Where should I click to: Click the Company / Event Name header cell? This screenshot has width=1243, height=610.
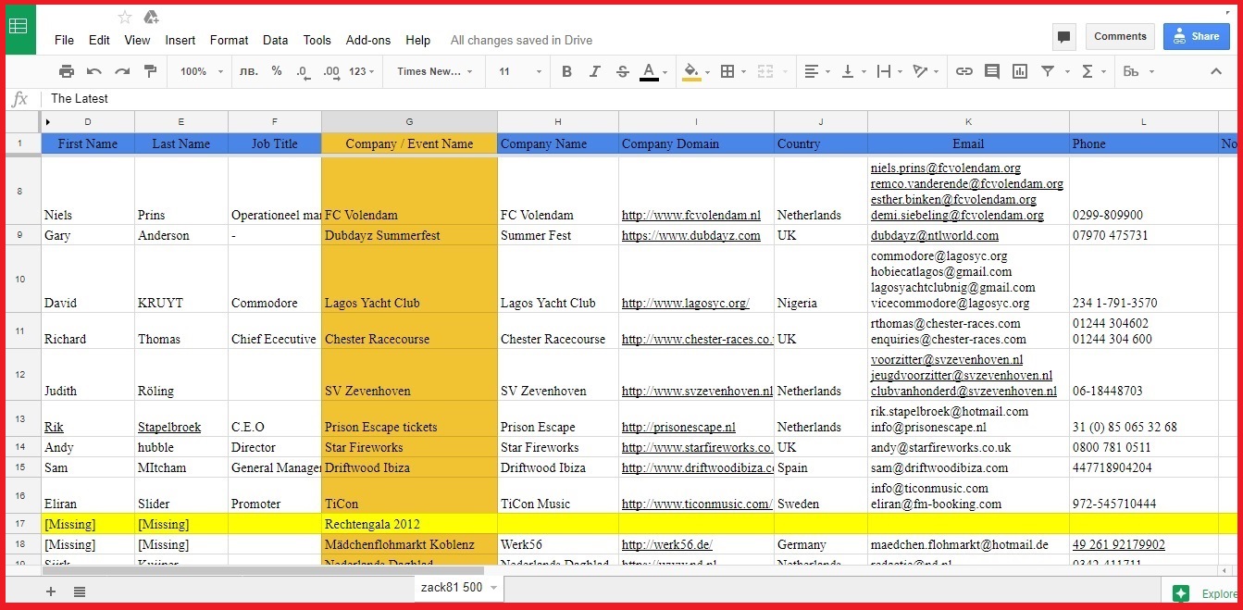(409, 143)
